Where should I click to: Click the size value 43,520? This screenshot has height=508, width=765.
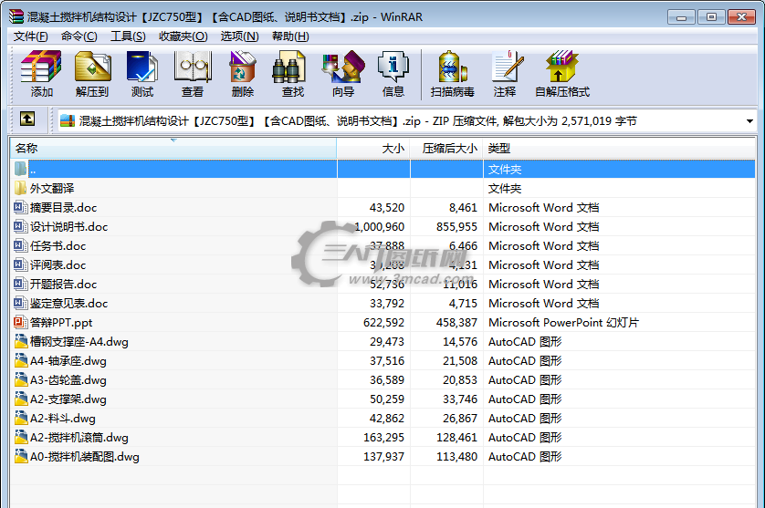click(387, 208)
